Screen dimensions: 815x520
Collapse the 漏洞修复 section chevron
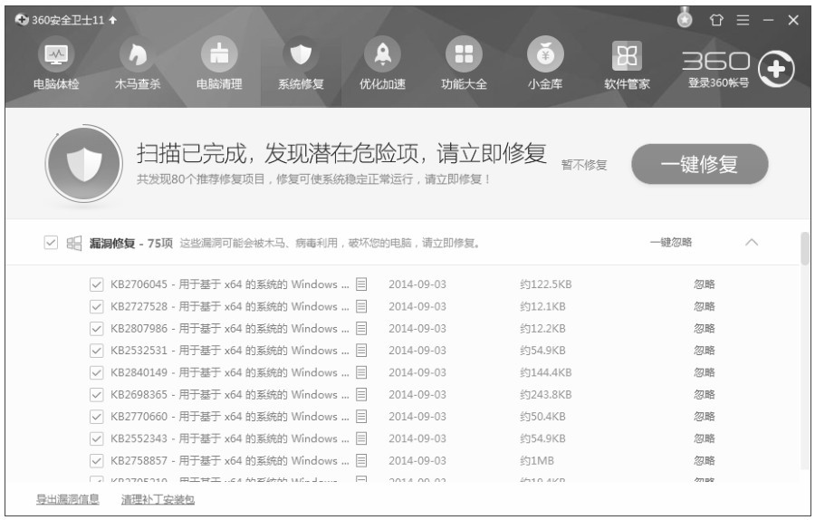(752, 242)
